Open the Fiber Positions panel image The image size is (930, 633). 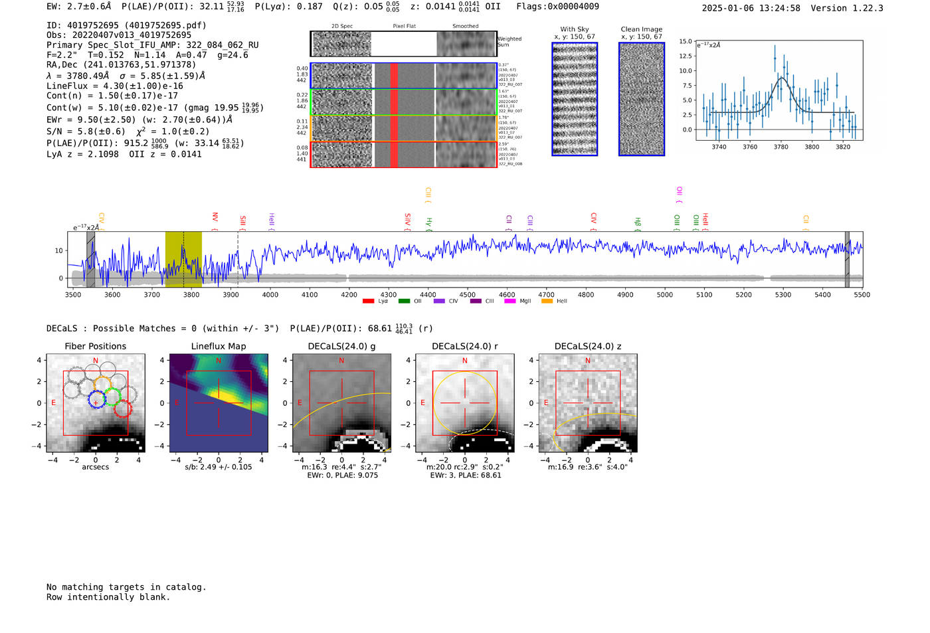[x=96, y=403]
